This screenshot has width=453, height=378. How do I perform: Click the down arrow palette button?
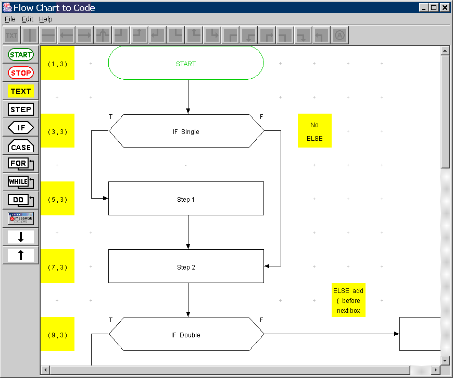21,237
